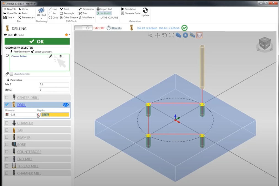Enable the TAP checkbox
The height and width of the screenshot is (186, 279).
pyautogui.click(x=7, y=130)
